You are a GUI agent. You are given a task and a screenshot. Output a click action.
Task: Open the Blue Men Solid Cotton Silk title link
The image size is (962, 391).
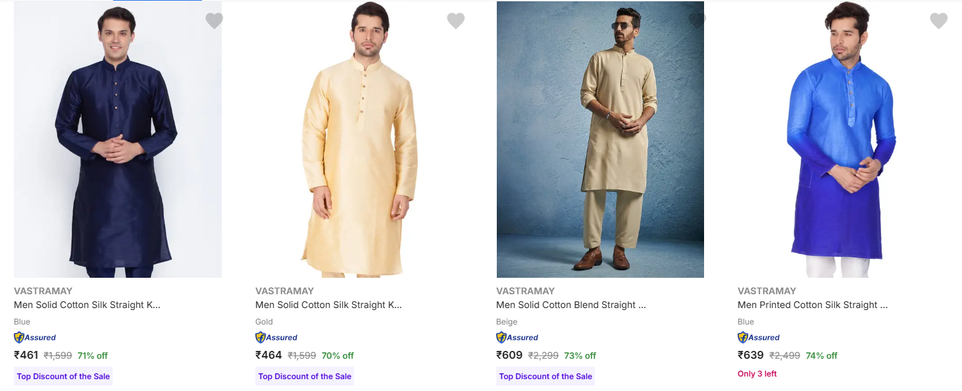pos(87,305)
